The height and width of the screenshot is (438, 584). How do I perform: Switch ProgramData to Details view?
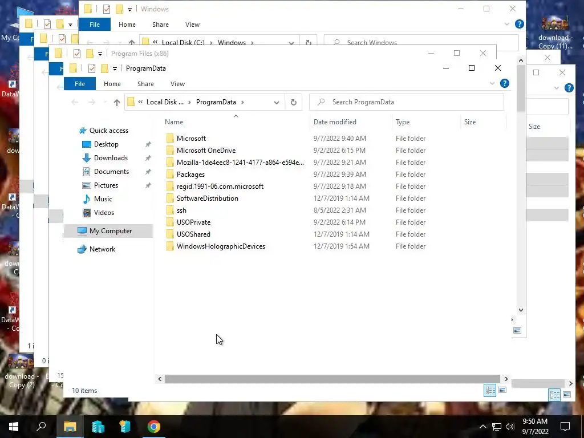[x=490, y=390]
